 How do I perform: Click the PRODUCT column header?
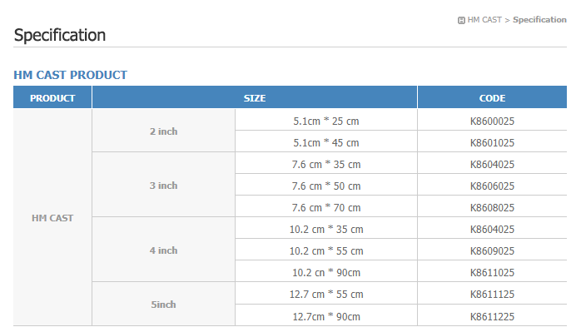coord(52,97)
